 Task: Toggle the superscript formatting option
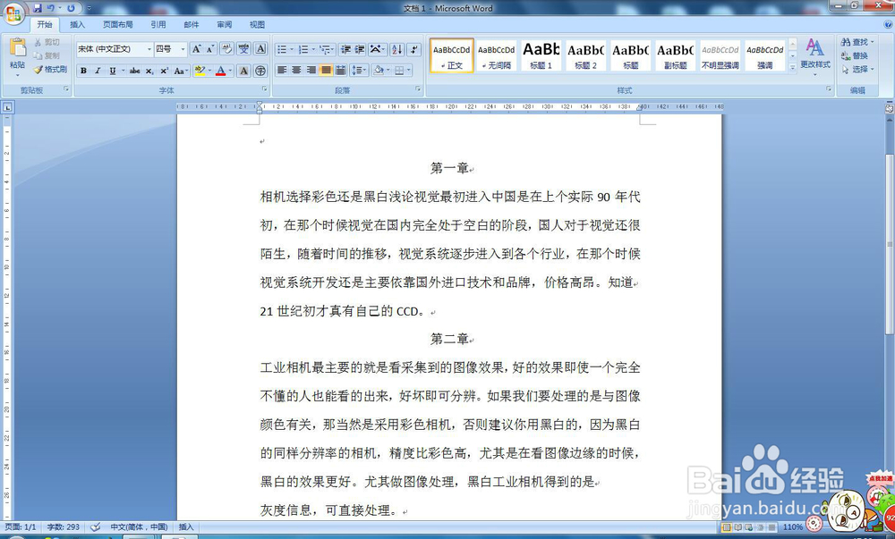coord(164,70)
